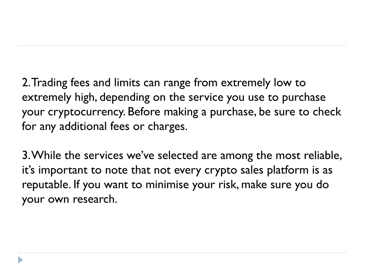Click the phrase 'additional fees or charges'
This screenshot has width=365, height=273.
[123, 127]
